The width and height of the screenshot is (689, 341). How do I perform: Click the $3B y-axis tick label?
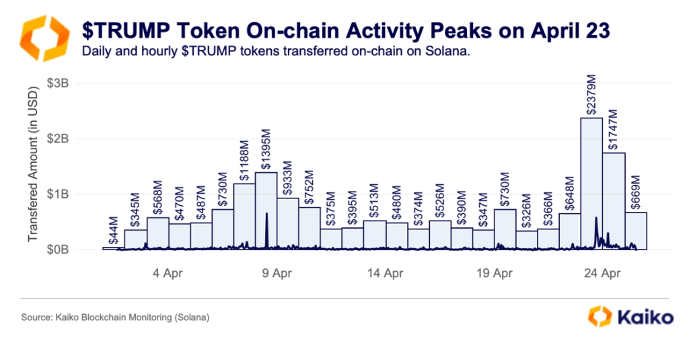(60, 83)
